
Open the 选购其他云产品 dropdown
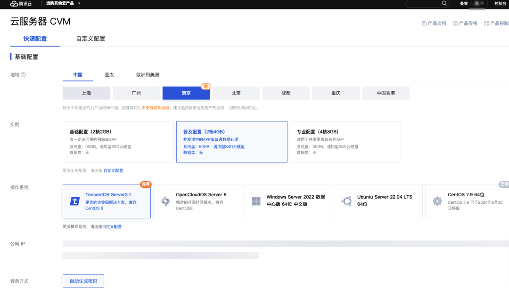click(x=63, y=3)
